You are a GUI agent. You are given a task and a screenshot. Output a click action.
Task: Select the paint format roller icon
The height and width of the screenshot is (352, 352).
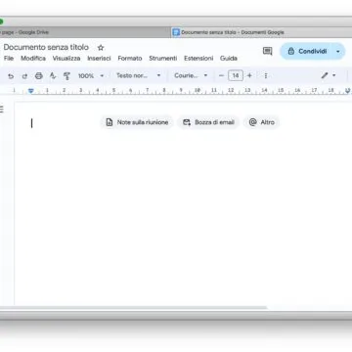(x=66, y=76)
